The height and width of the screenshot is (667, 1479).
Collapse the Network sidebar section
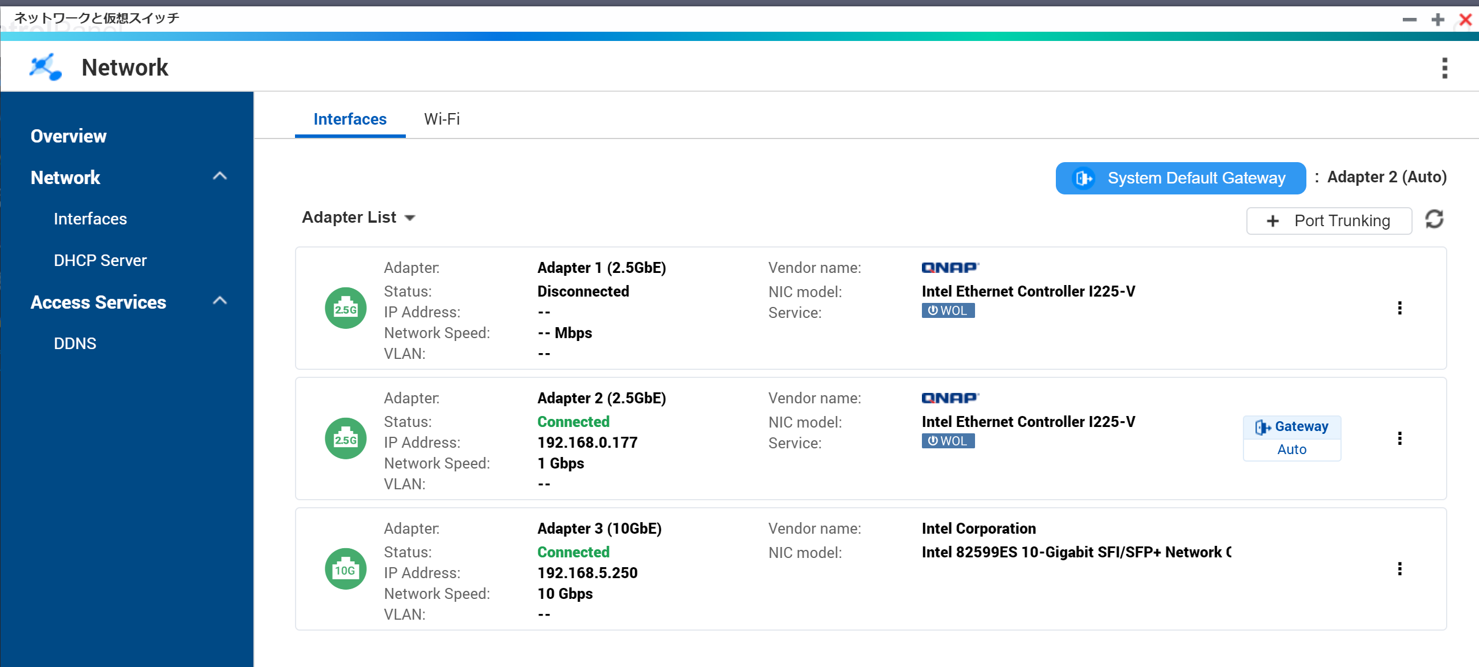click(219, 177)
